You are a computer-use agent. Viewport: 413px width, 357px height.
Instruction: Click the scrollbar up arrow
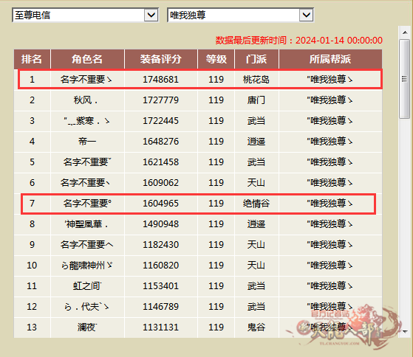pyautogui.click(x=405, y=32)
